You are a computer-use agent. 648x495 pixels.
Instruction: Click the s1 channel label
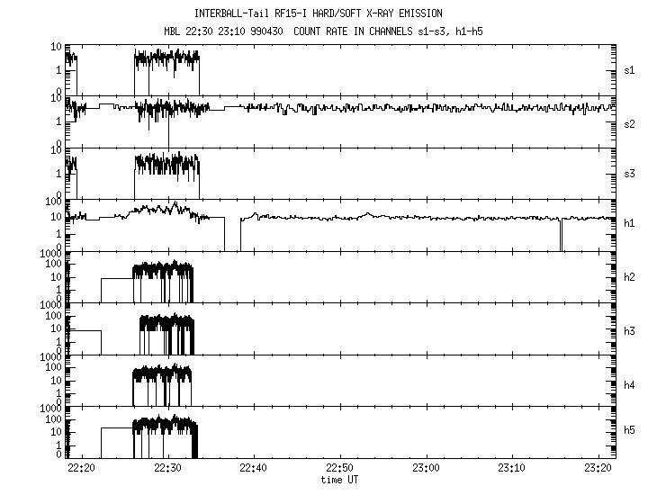click(631, 69)
